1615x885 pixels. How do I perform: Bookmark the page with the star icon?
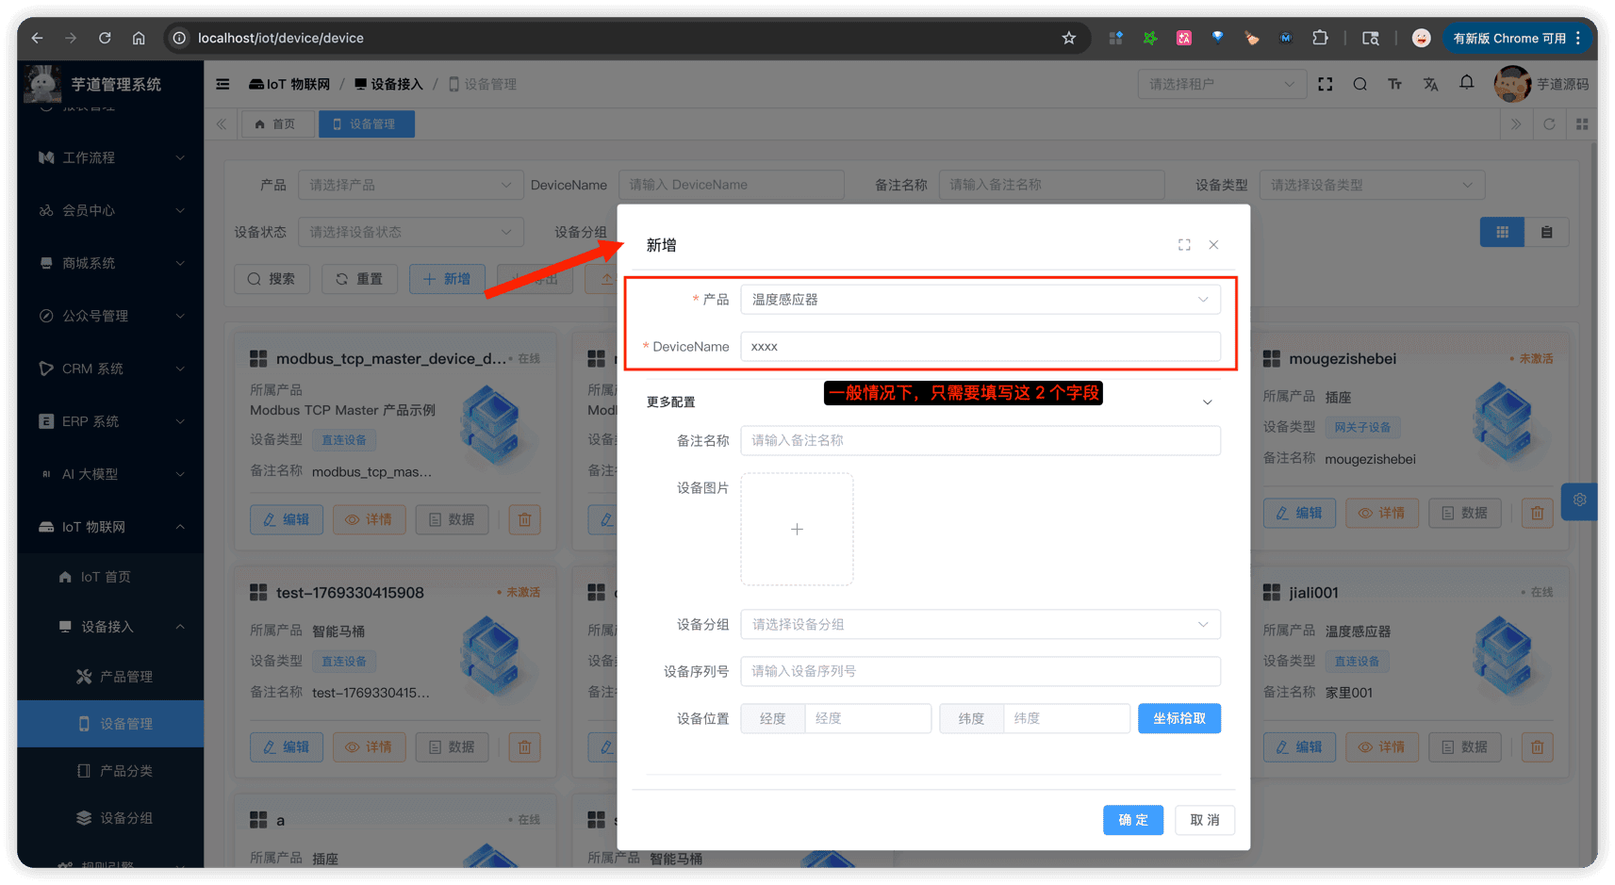point(1068,38)
